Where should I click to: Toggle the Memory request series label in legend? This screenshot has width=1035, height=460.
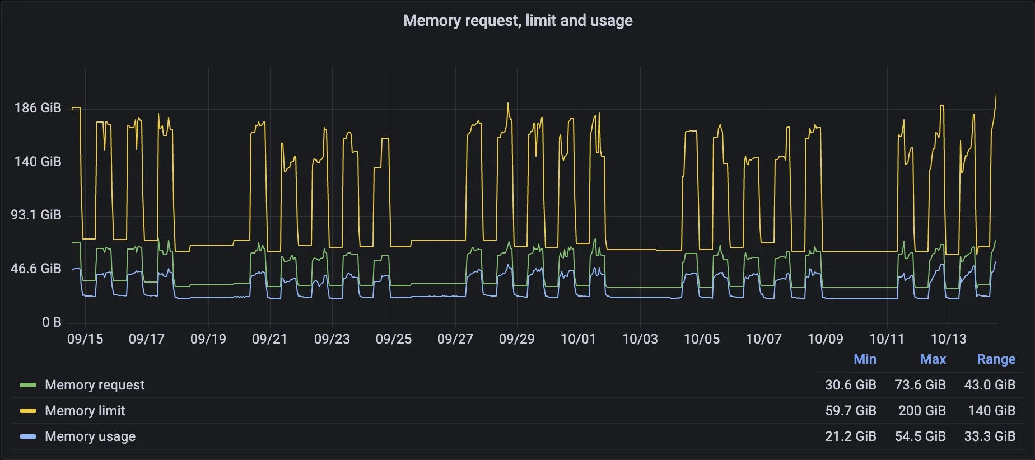(x=95, y=385)
